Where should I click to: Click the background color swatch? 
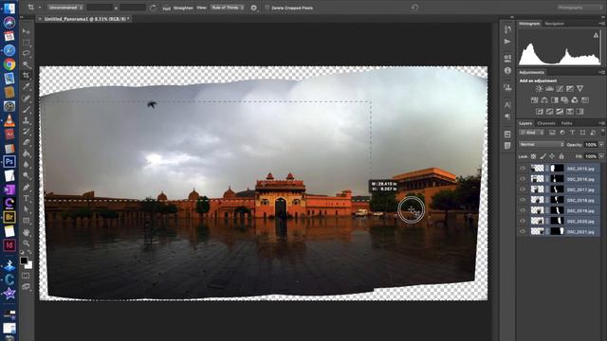[x=28, y=265]
